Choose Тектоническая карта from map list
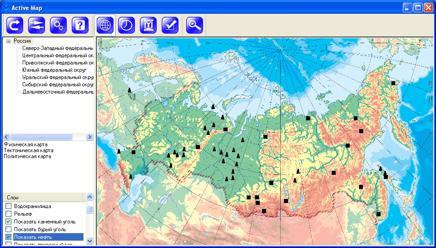This screenshot has height=248, width=436. coord(28,150)
